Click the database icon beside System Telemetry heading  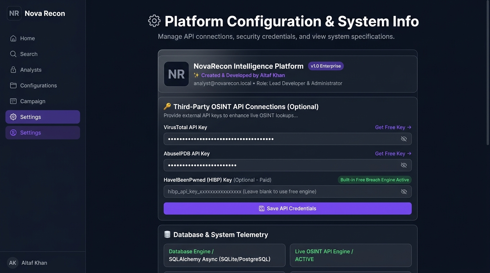[167, 235]
